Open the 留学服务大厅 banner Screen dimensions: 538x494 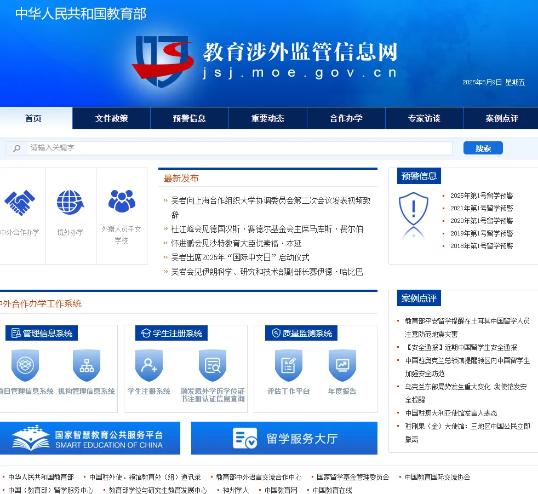[x=284, y=438]
